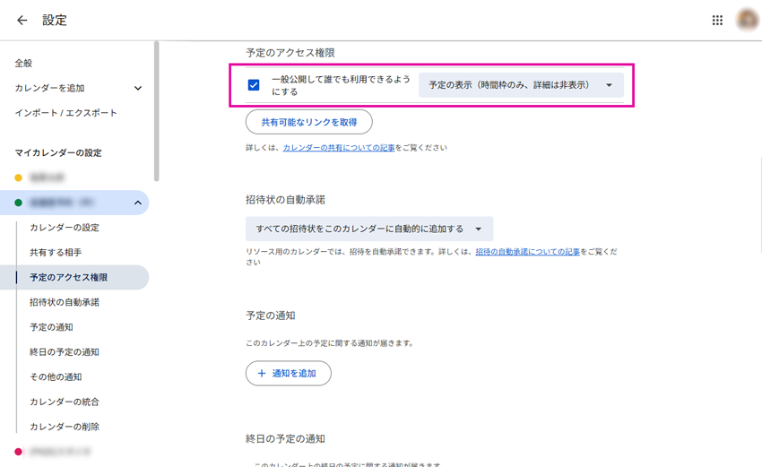The height and width of the screenshot is (467, 762).
Task: Click 共有可能なリンクを取得 button
Action: click(308, 122)
